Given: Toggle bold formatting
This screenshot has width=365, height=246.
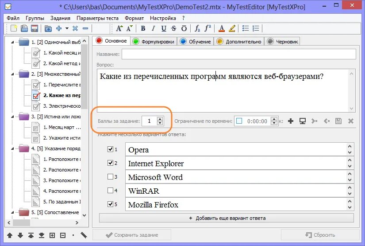Looking at the screenshot, I should 143,28.
